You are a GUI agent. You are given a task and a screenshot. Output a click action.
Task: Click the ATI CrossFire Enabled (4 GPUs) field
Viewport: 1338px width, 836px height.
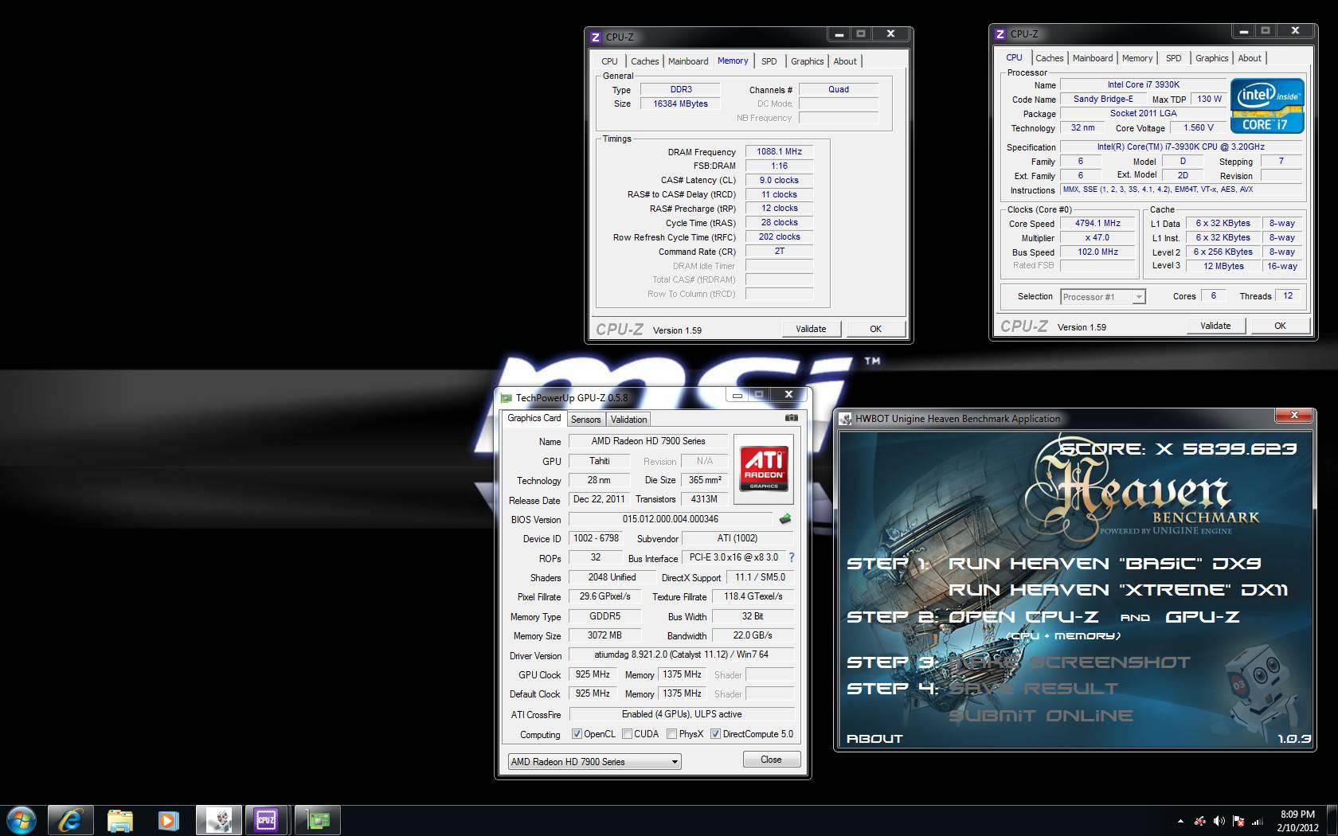(681, 714)
